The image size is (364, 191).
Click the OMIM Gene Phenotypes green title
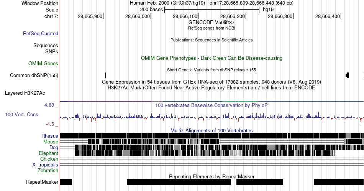[x=212, y=58]
